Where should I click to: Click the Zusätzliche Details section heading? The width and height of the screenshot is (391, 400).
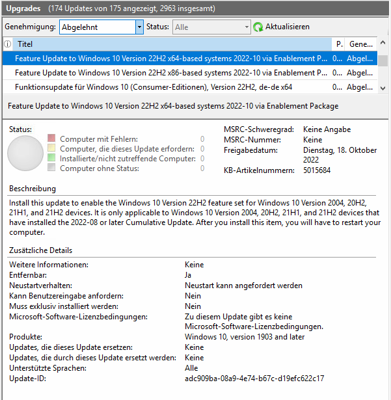point(40,250)
